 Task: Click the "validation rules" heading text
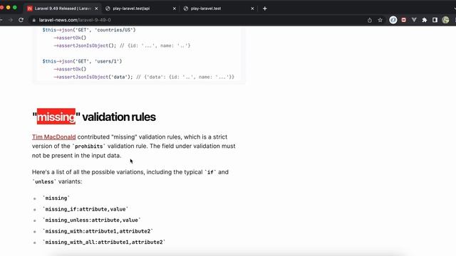click(x=119, y=117)
